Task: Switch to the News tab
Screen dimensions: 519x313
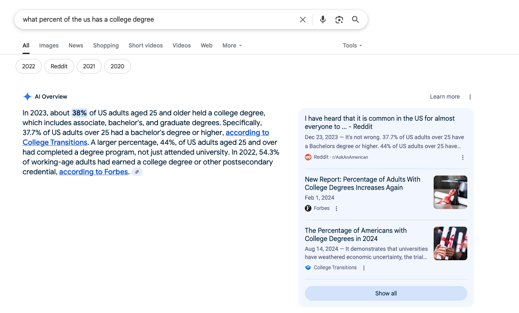Action: [x=76, y=45]
